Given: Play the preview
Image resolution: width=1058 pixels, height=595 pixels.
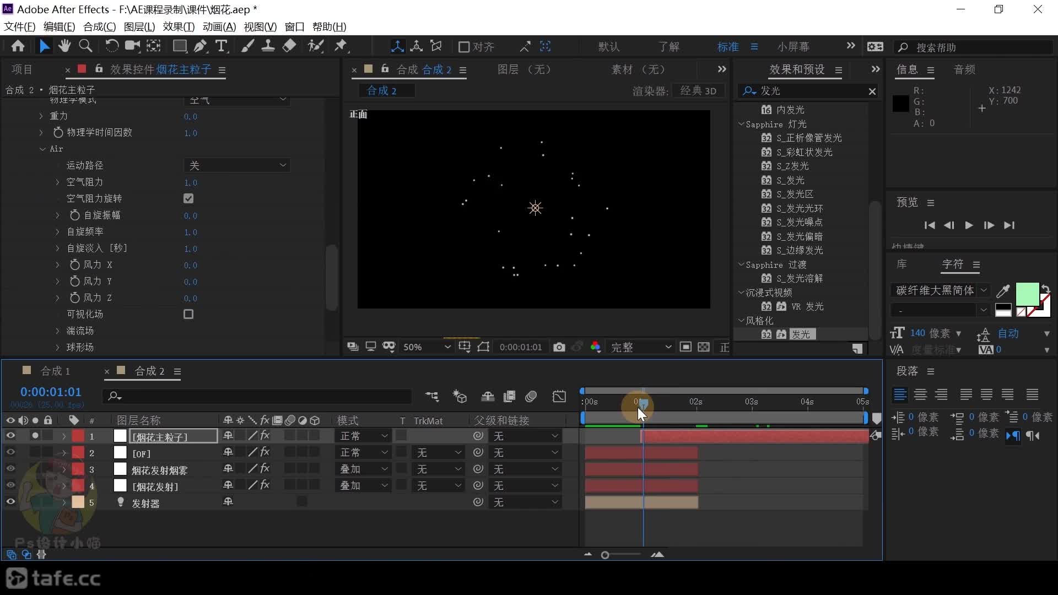Looking at the screenshot, I should click(969, 225).
